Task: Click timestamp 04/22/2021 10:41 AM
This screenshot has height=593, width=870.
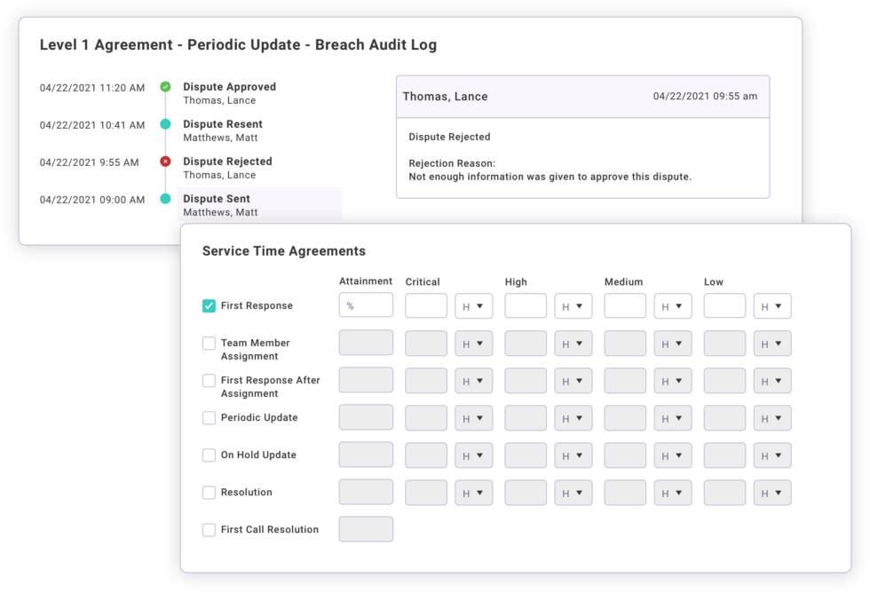Action: [92, 125]
